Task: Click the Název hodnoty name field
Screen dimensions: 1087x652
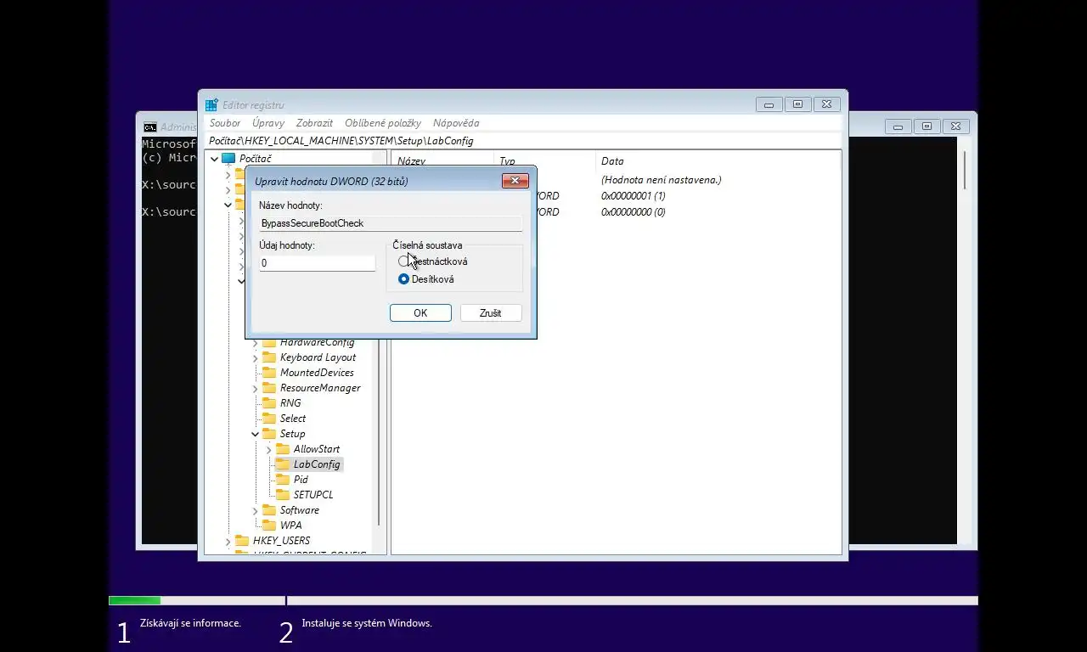Action: [x=391, y=223]
